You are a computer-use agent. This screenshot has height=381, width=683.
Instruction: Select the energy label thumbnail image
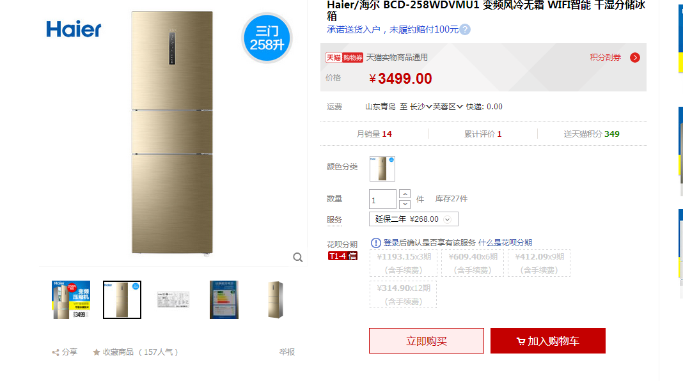click(224, 300)
